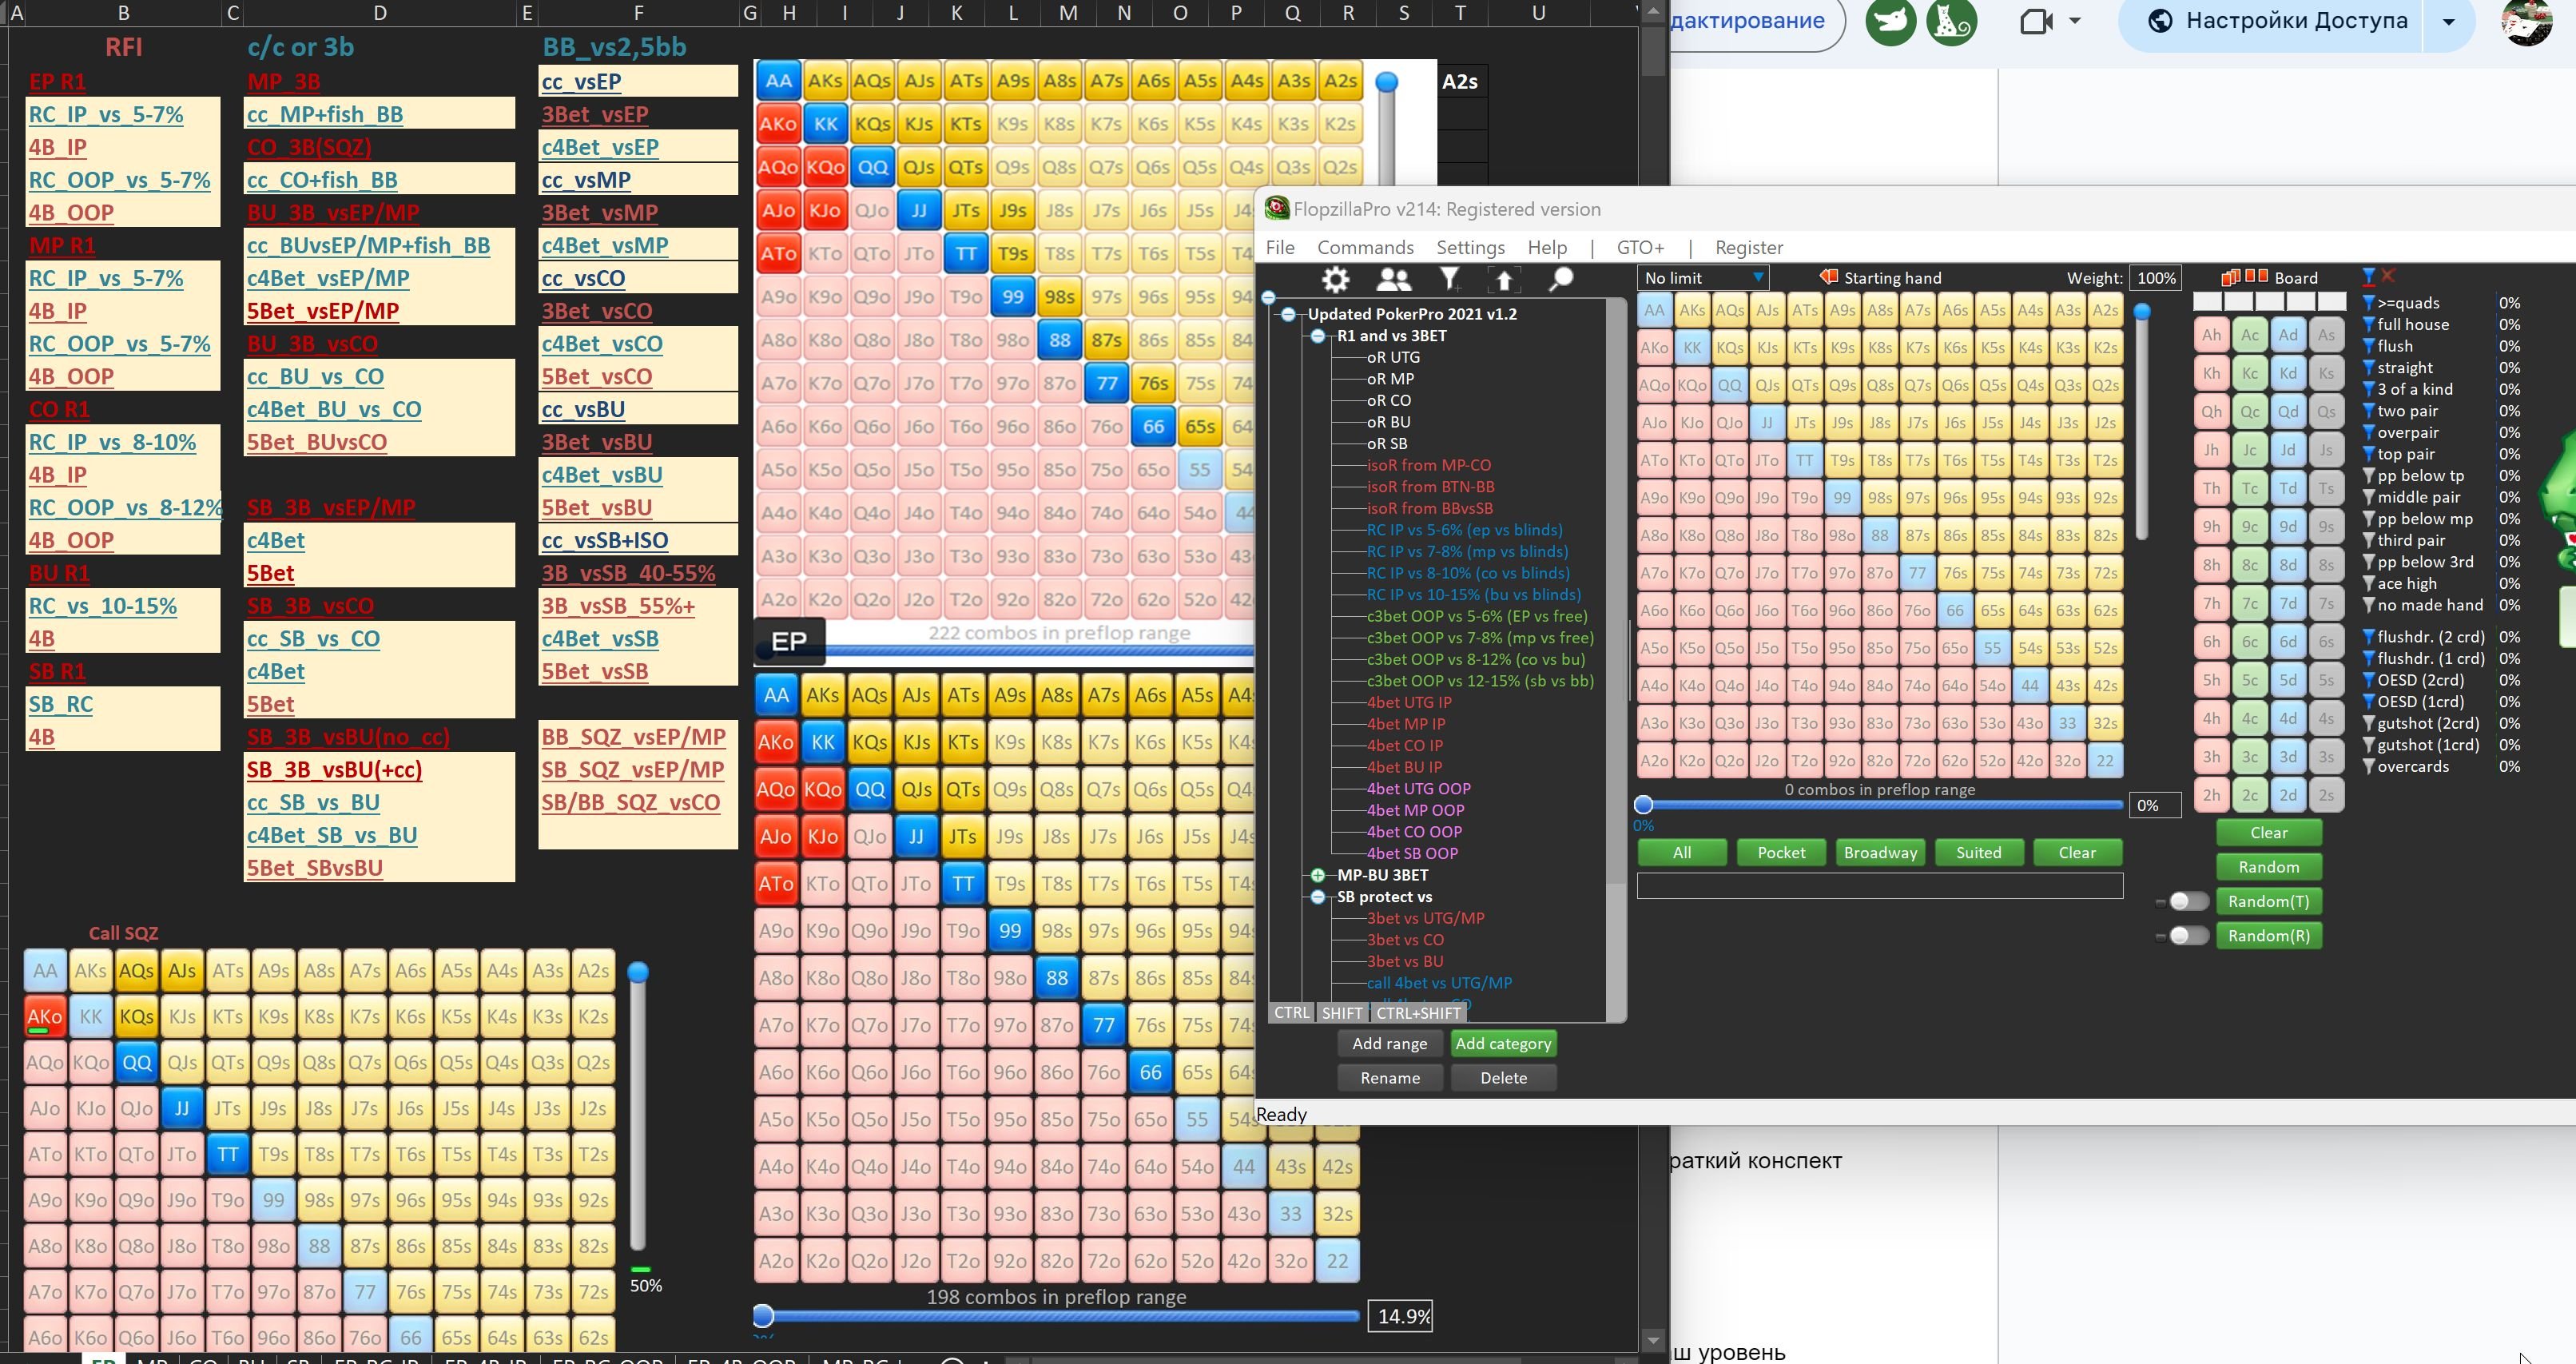Viewport: 2576px width, 1364px height.
Task: Click the FlopzillaPro title bar app icon
Action: (x=1276, y=208)
